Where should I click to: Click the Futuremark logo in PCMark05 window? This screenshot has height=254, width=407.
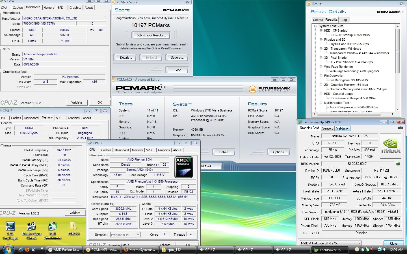(x=270, y=89)
